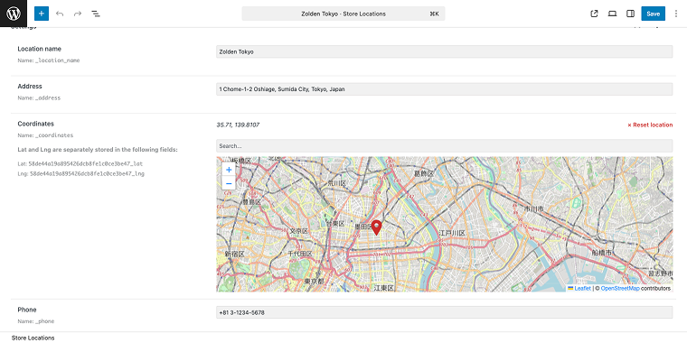The width and height of the screenshot is (687, 343).
Task: Zoom in on the map
Action: pos(229,170)
